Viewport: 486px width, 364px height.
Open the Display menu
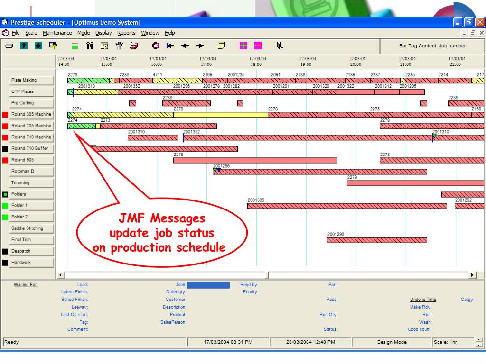point(103,33)
